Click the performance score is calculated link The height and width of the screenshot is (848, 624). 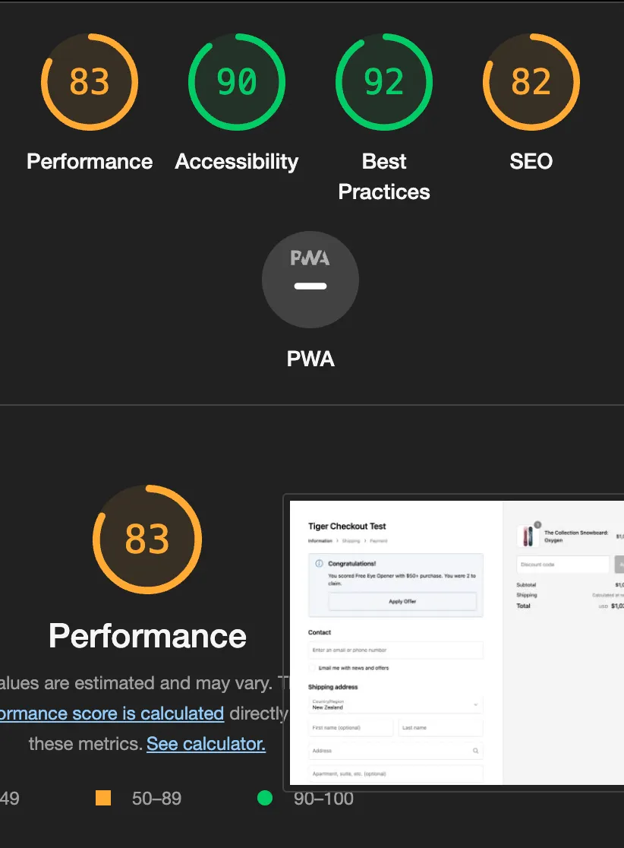pos(112,713)
